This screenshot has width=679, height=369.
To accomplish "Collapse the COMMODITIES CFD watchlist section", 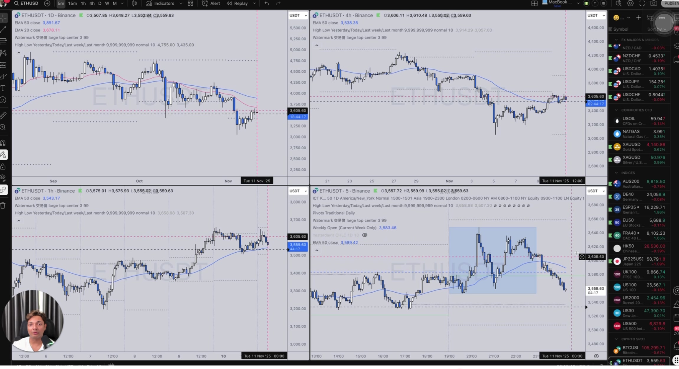I will pos(616,110).
